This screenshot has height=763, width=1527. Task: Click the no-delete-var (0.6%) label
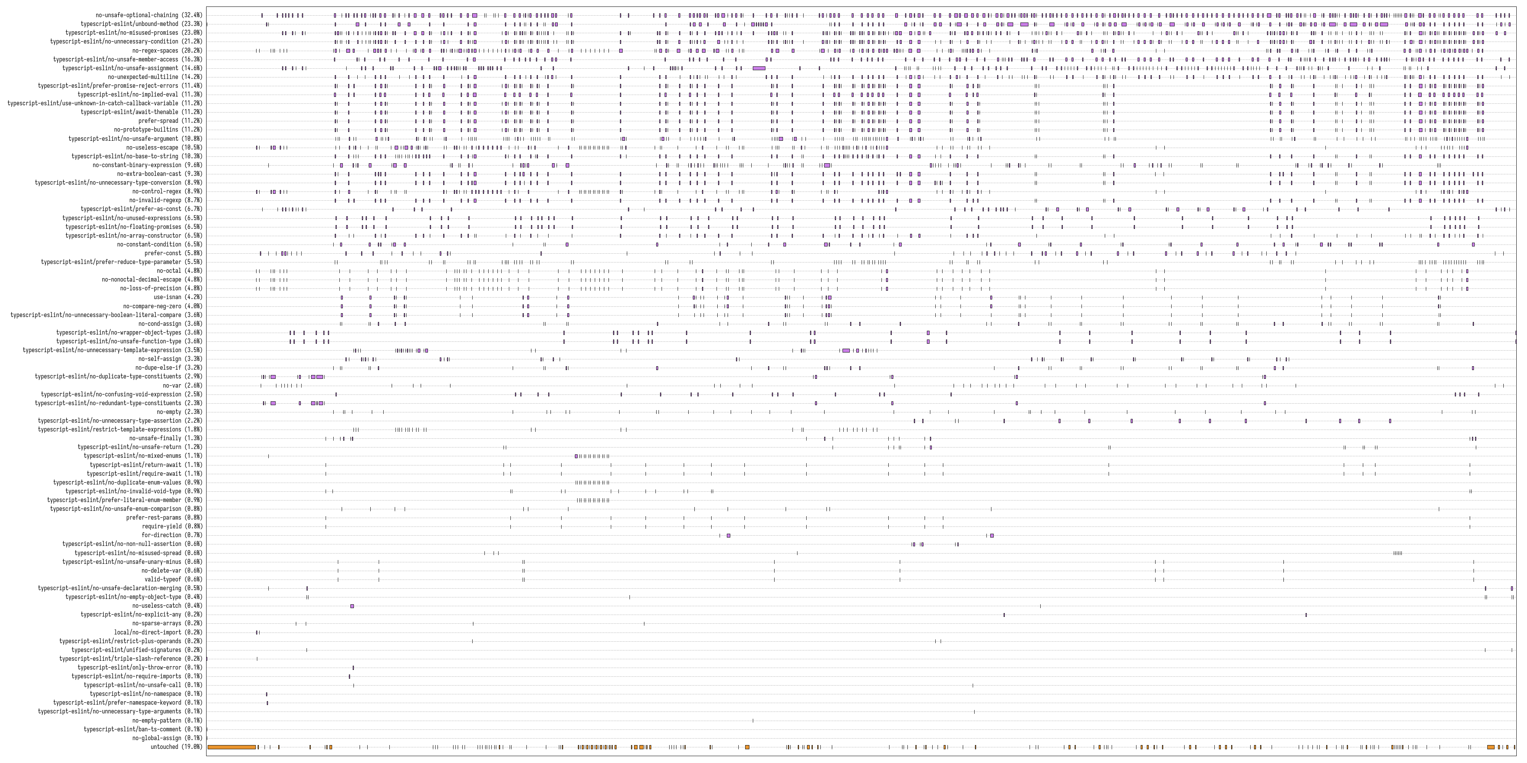click(x=172, y=570)
